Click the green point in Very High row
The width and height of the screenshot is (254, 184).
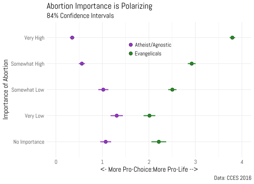coord(232,38)
